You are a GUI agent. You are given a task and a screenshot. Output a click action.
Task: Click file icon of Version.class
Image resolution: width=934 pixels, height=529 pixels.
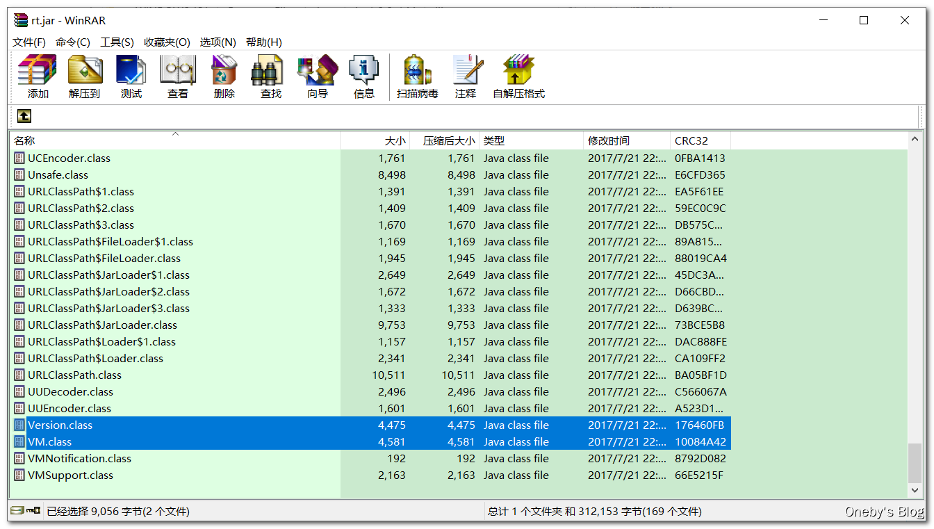19,425
